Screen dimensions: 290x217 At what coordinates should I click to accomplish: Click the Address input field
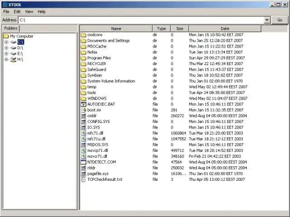pyautogui.click(x=141, y=20)
